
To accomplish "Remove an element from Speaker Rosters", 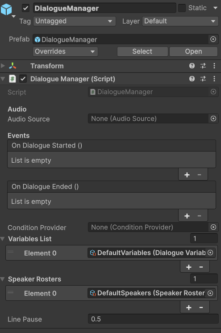I will (x=201, y=308).
